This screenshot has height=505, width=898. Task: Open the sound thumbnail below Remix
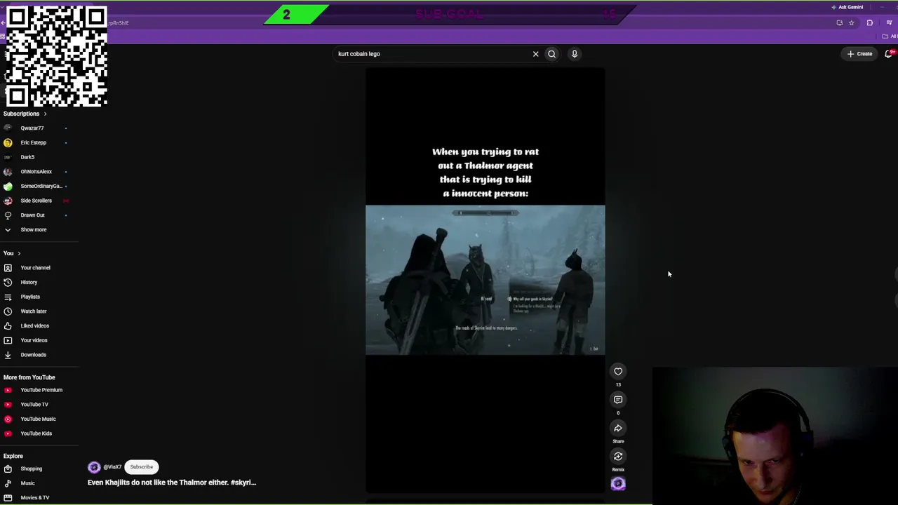618,483
